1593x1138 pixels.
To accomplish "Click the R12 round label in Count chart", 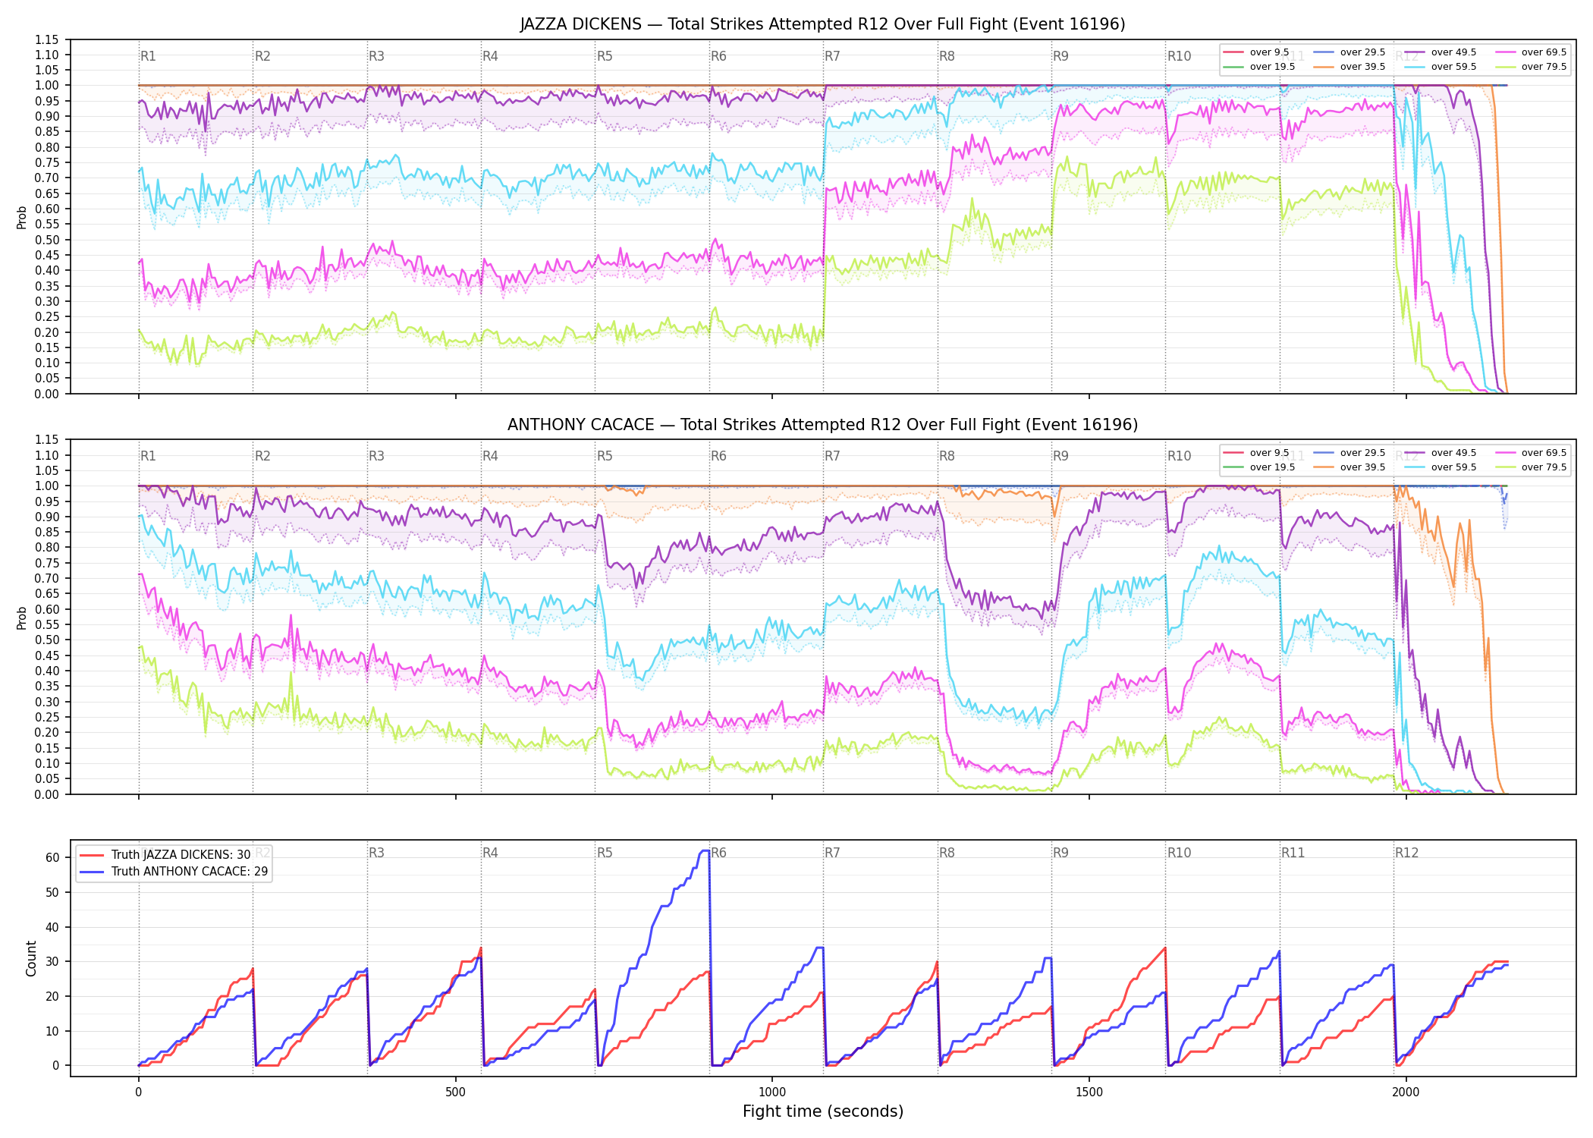I will (1406, 853).
